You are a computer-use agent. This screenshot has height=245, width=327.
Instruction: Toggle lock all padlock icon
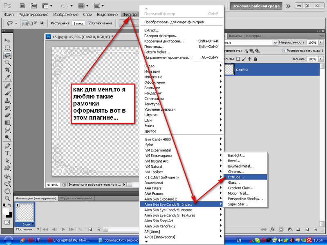point(255,59)
